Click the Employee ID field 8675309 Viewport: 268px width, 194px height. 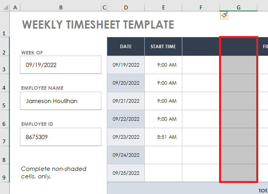(x=61, y=137)
